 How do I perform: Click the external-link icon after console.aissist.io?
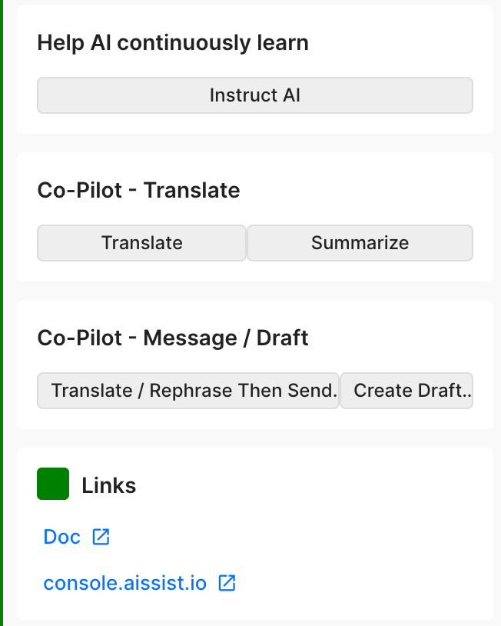227,583
